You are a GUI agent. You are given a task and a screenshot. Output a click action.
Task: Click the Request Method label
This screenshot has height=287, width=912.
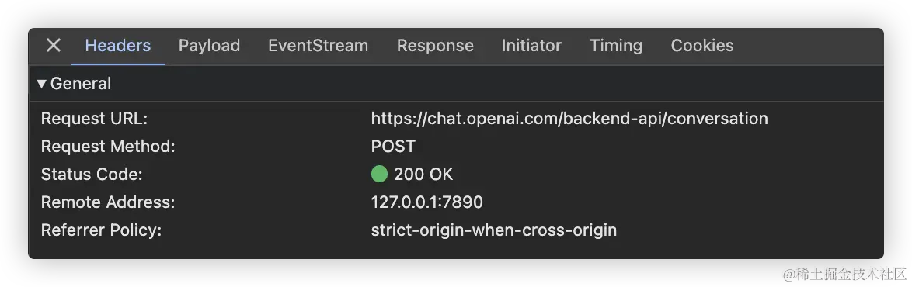click(108, 147)
